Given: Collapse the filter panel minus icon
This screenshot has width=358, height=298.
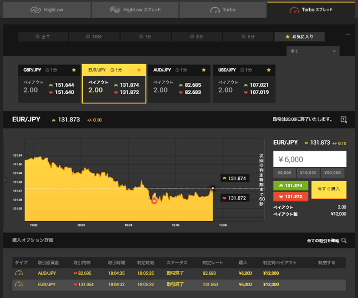Looking at the screenshot, I should click(x=348, y=35).
